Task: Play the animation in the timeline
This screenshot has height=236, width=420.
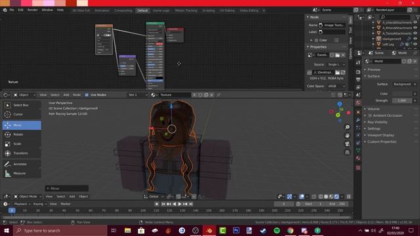Action: (180, 204)
